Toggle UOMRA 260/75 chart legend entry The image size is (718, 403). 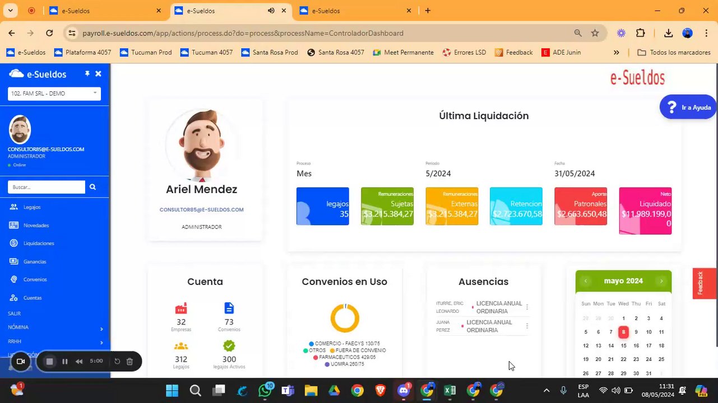344,364
